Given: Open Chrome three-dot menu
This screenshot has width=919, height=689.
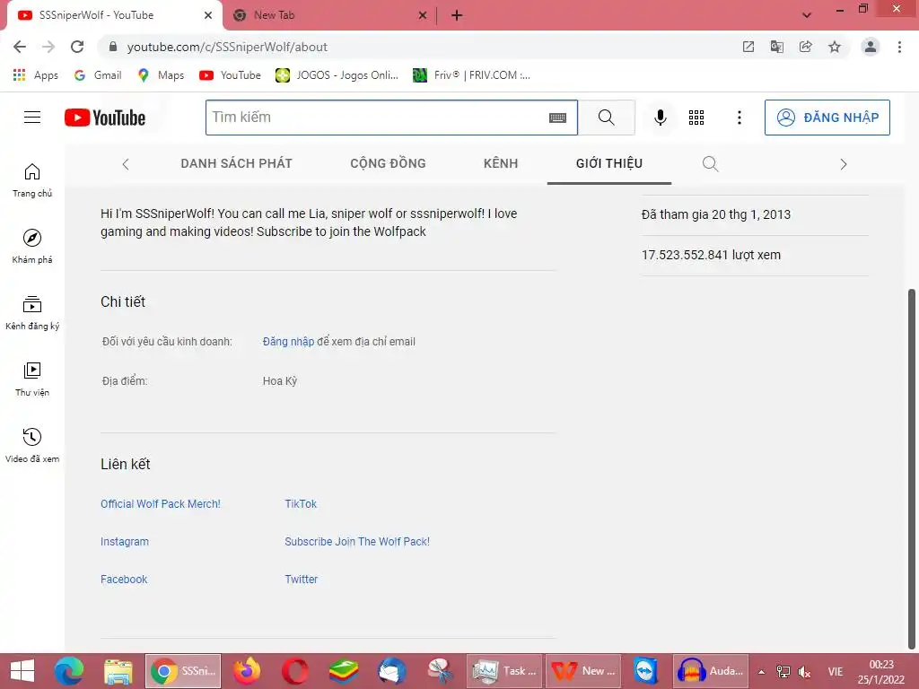Looking at the screenshot, I should 899,47.
